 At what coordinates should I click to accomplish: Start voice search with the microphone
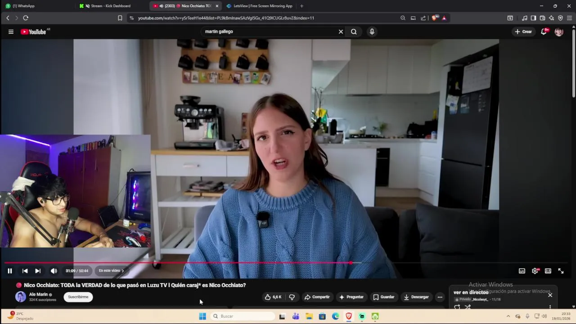pyautogui.click(x=372, y=31)
